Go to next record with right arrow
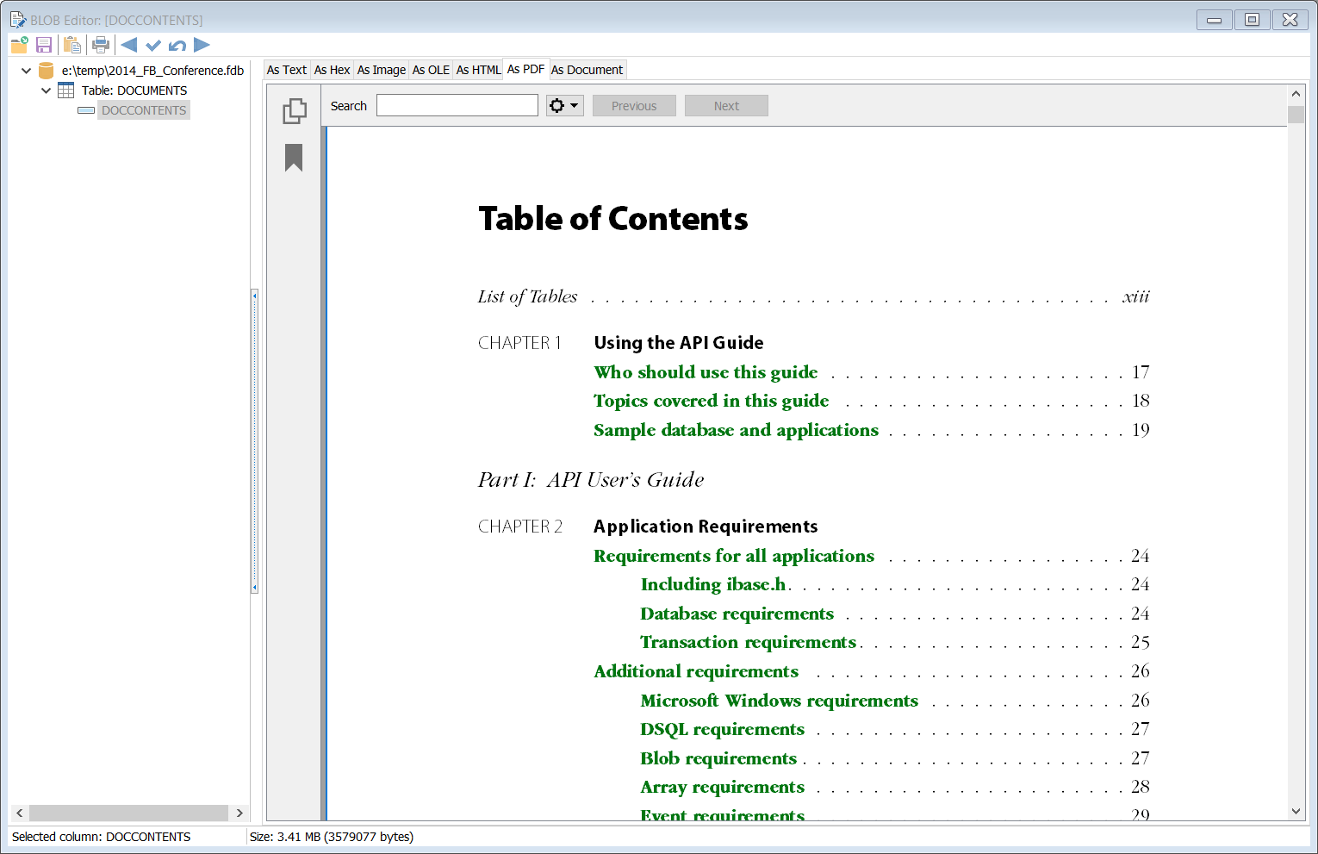Viewport: 1318px width, 854px height. [202, 45]
